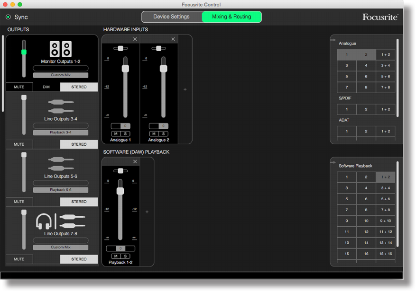Click the Playback 1-2 pan slider
Screen dimensions: 416x292
pos(120,171)
